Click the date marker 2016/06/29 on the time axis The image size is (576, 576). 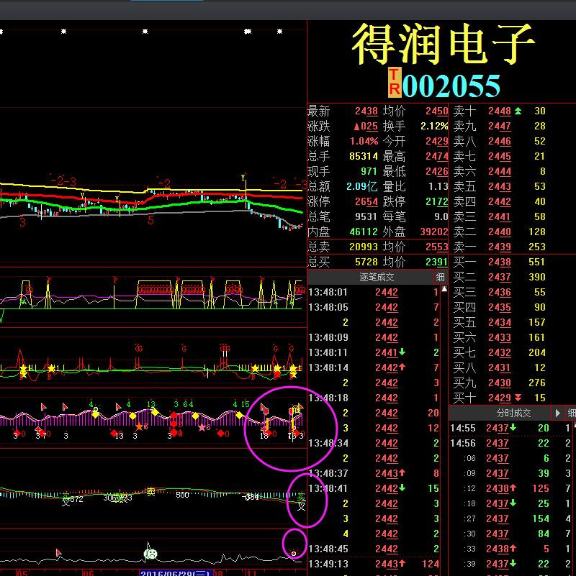pos(176,573)
